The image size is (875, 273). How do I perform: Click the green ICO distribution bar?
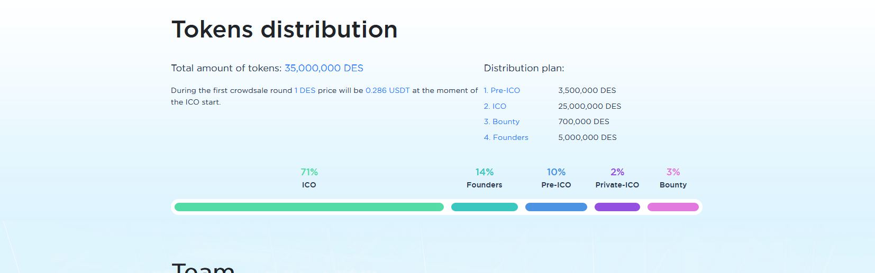tap(309, 207)
